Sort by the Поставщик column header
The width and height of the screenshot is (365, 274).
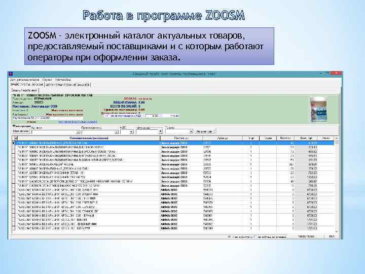click(181, 138)
